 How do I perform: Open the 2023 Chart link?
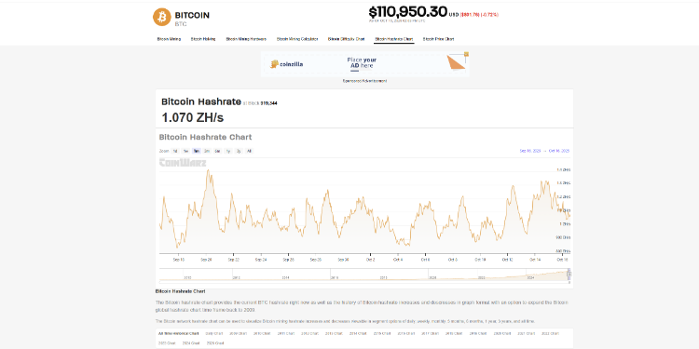[x=167, y=343]
